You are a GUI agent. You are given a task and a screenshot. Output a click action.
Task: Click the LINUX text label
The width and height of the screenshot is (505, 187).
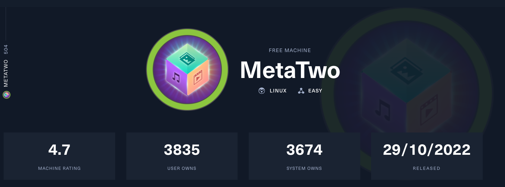tap(278, 91)
